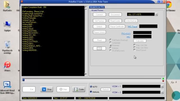Click the green status indicator

[163, 79]
